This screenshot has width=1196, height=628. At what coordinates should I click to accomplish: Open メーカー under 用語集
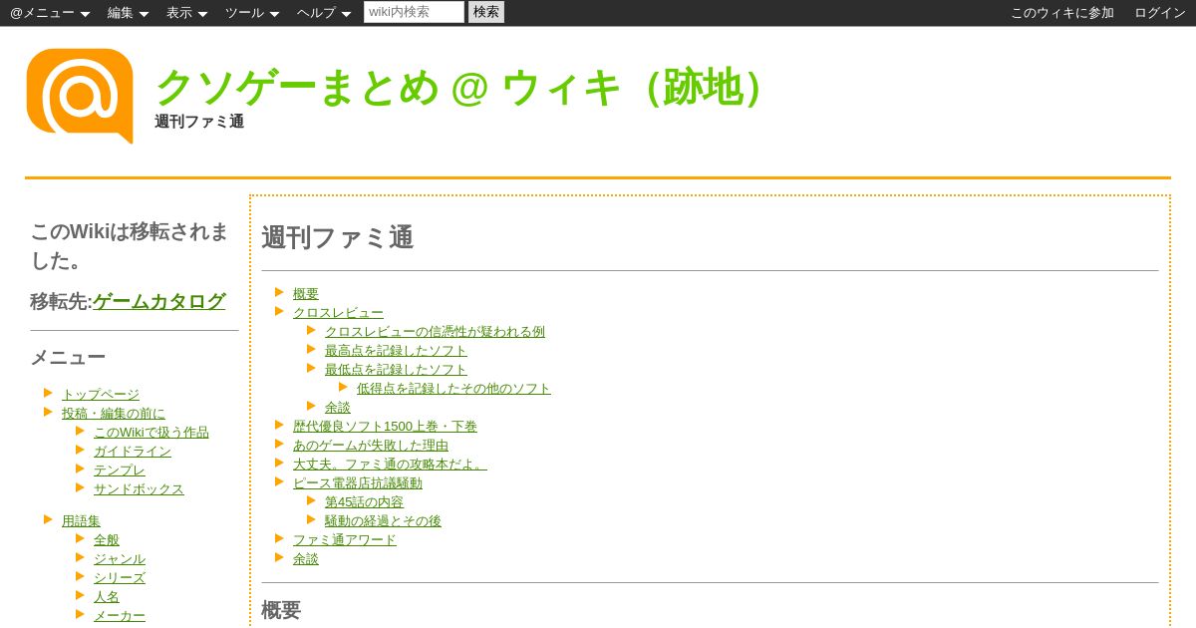click(120, 616)
